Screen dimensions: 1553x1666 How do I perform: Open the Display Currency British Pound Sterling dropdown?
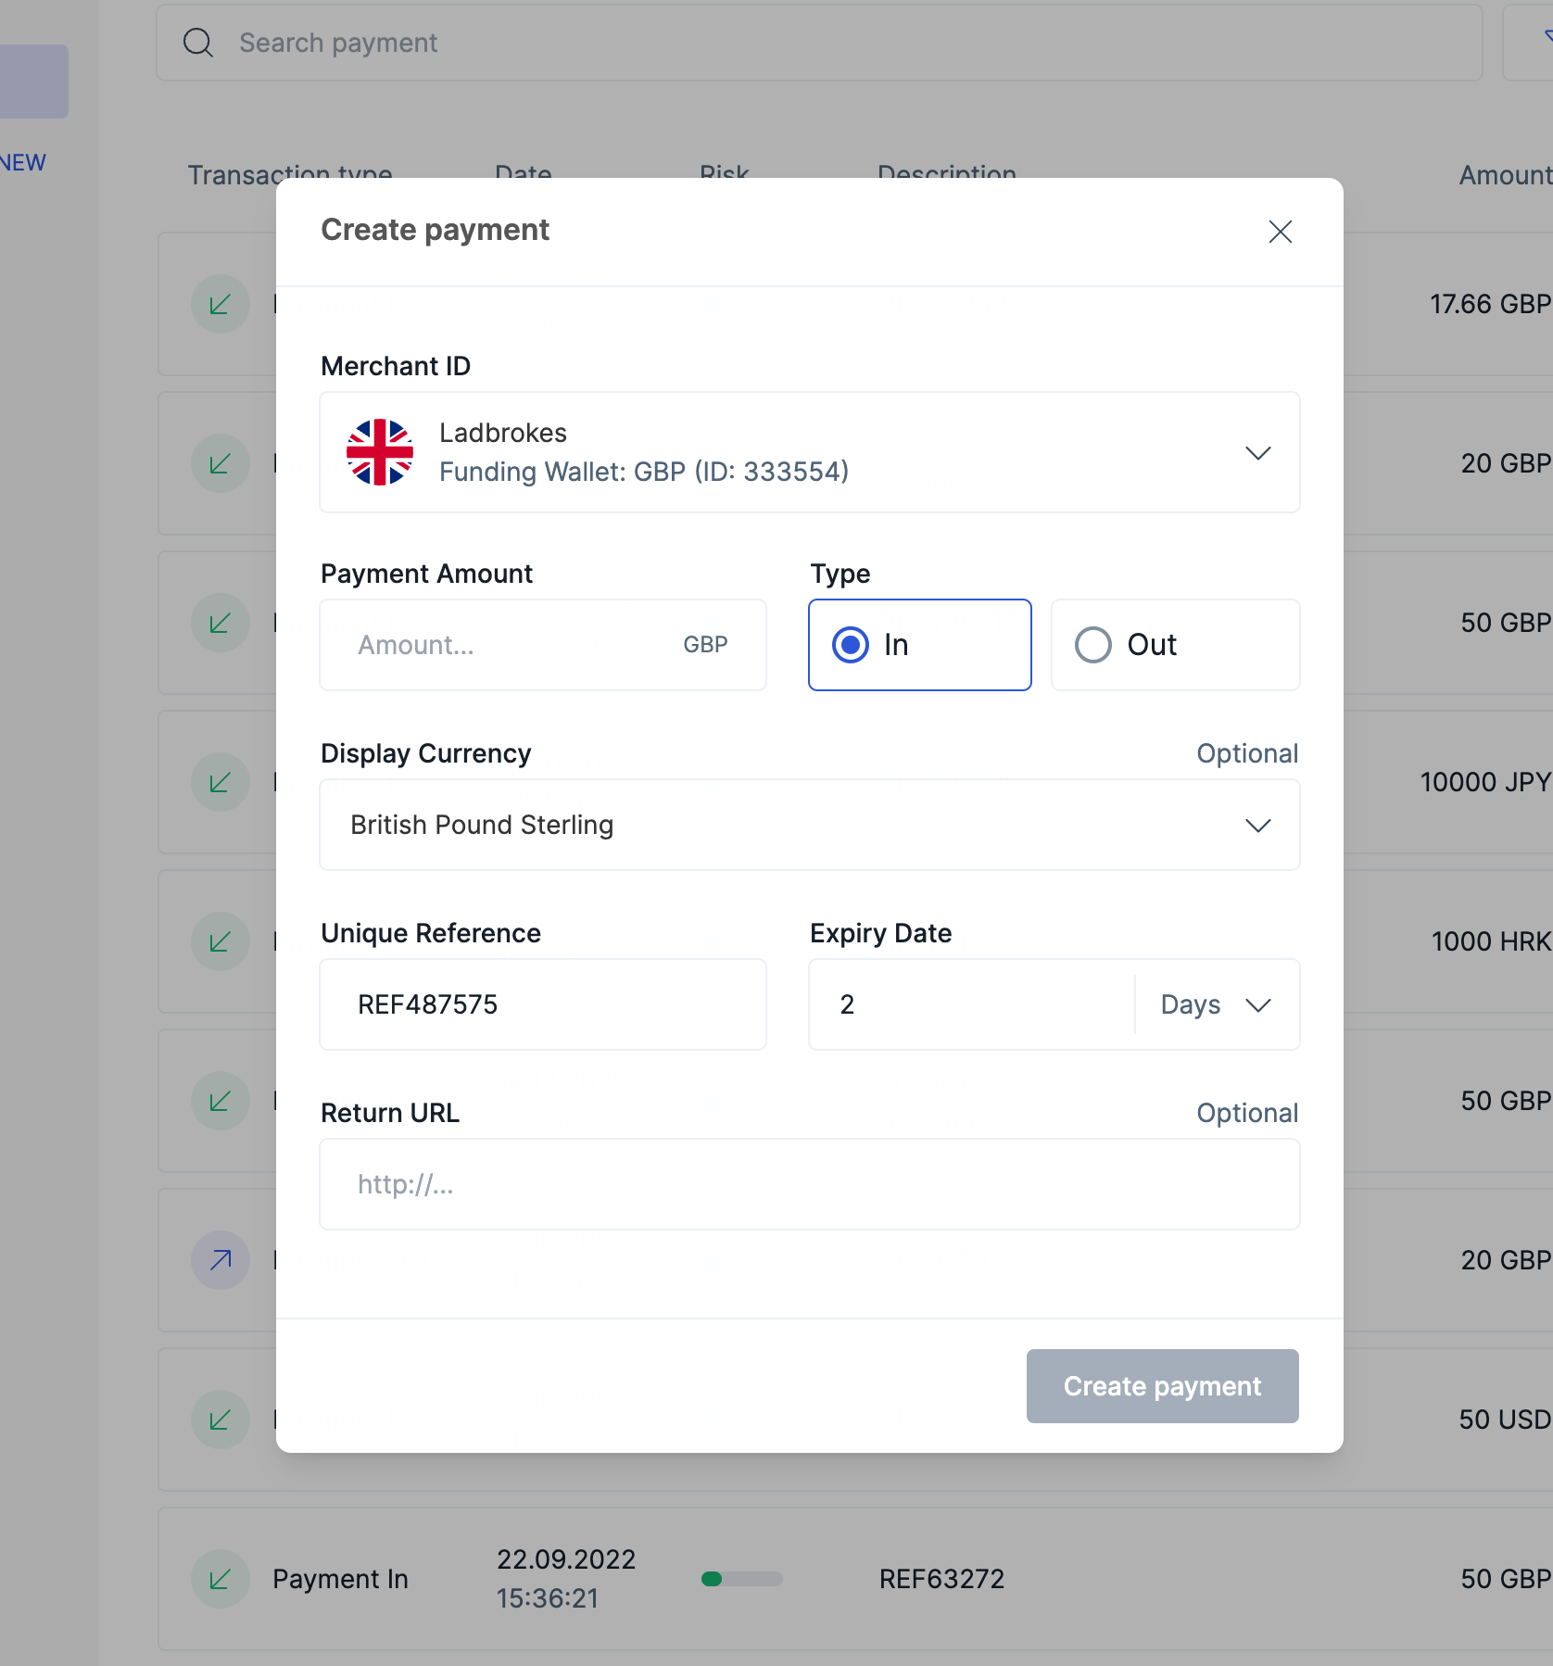click(809, 825)
